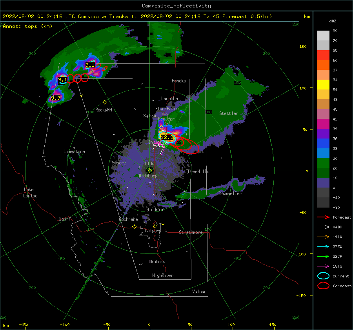Click the Lacombe town label
Viewport: 353px width, 330px height.
point(169,98)
